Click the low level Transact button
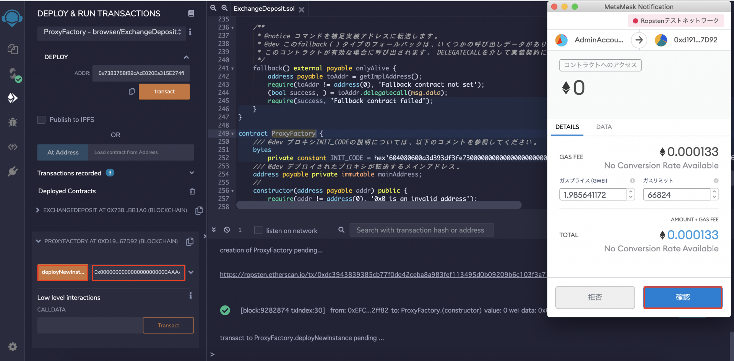Image resolution: width=734 pixels, height=361 pixels. [x=168, y=325]
